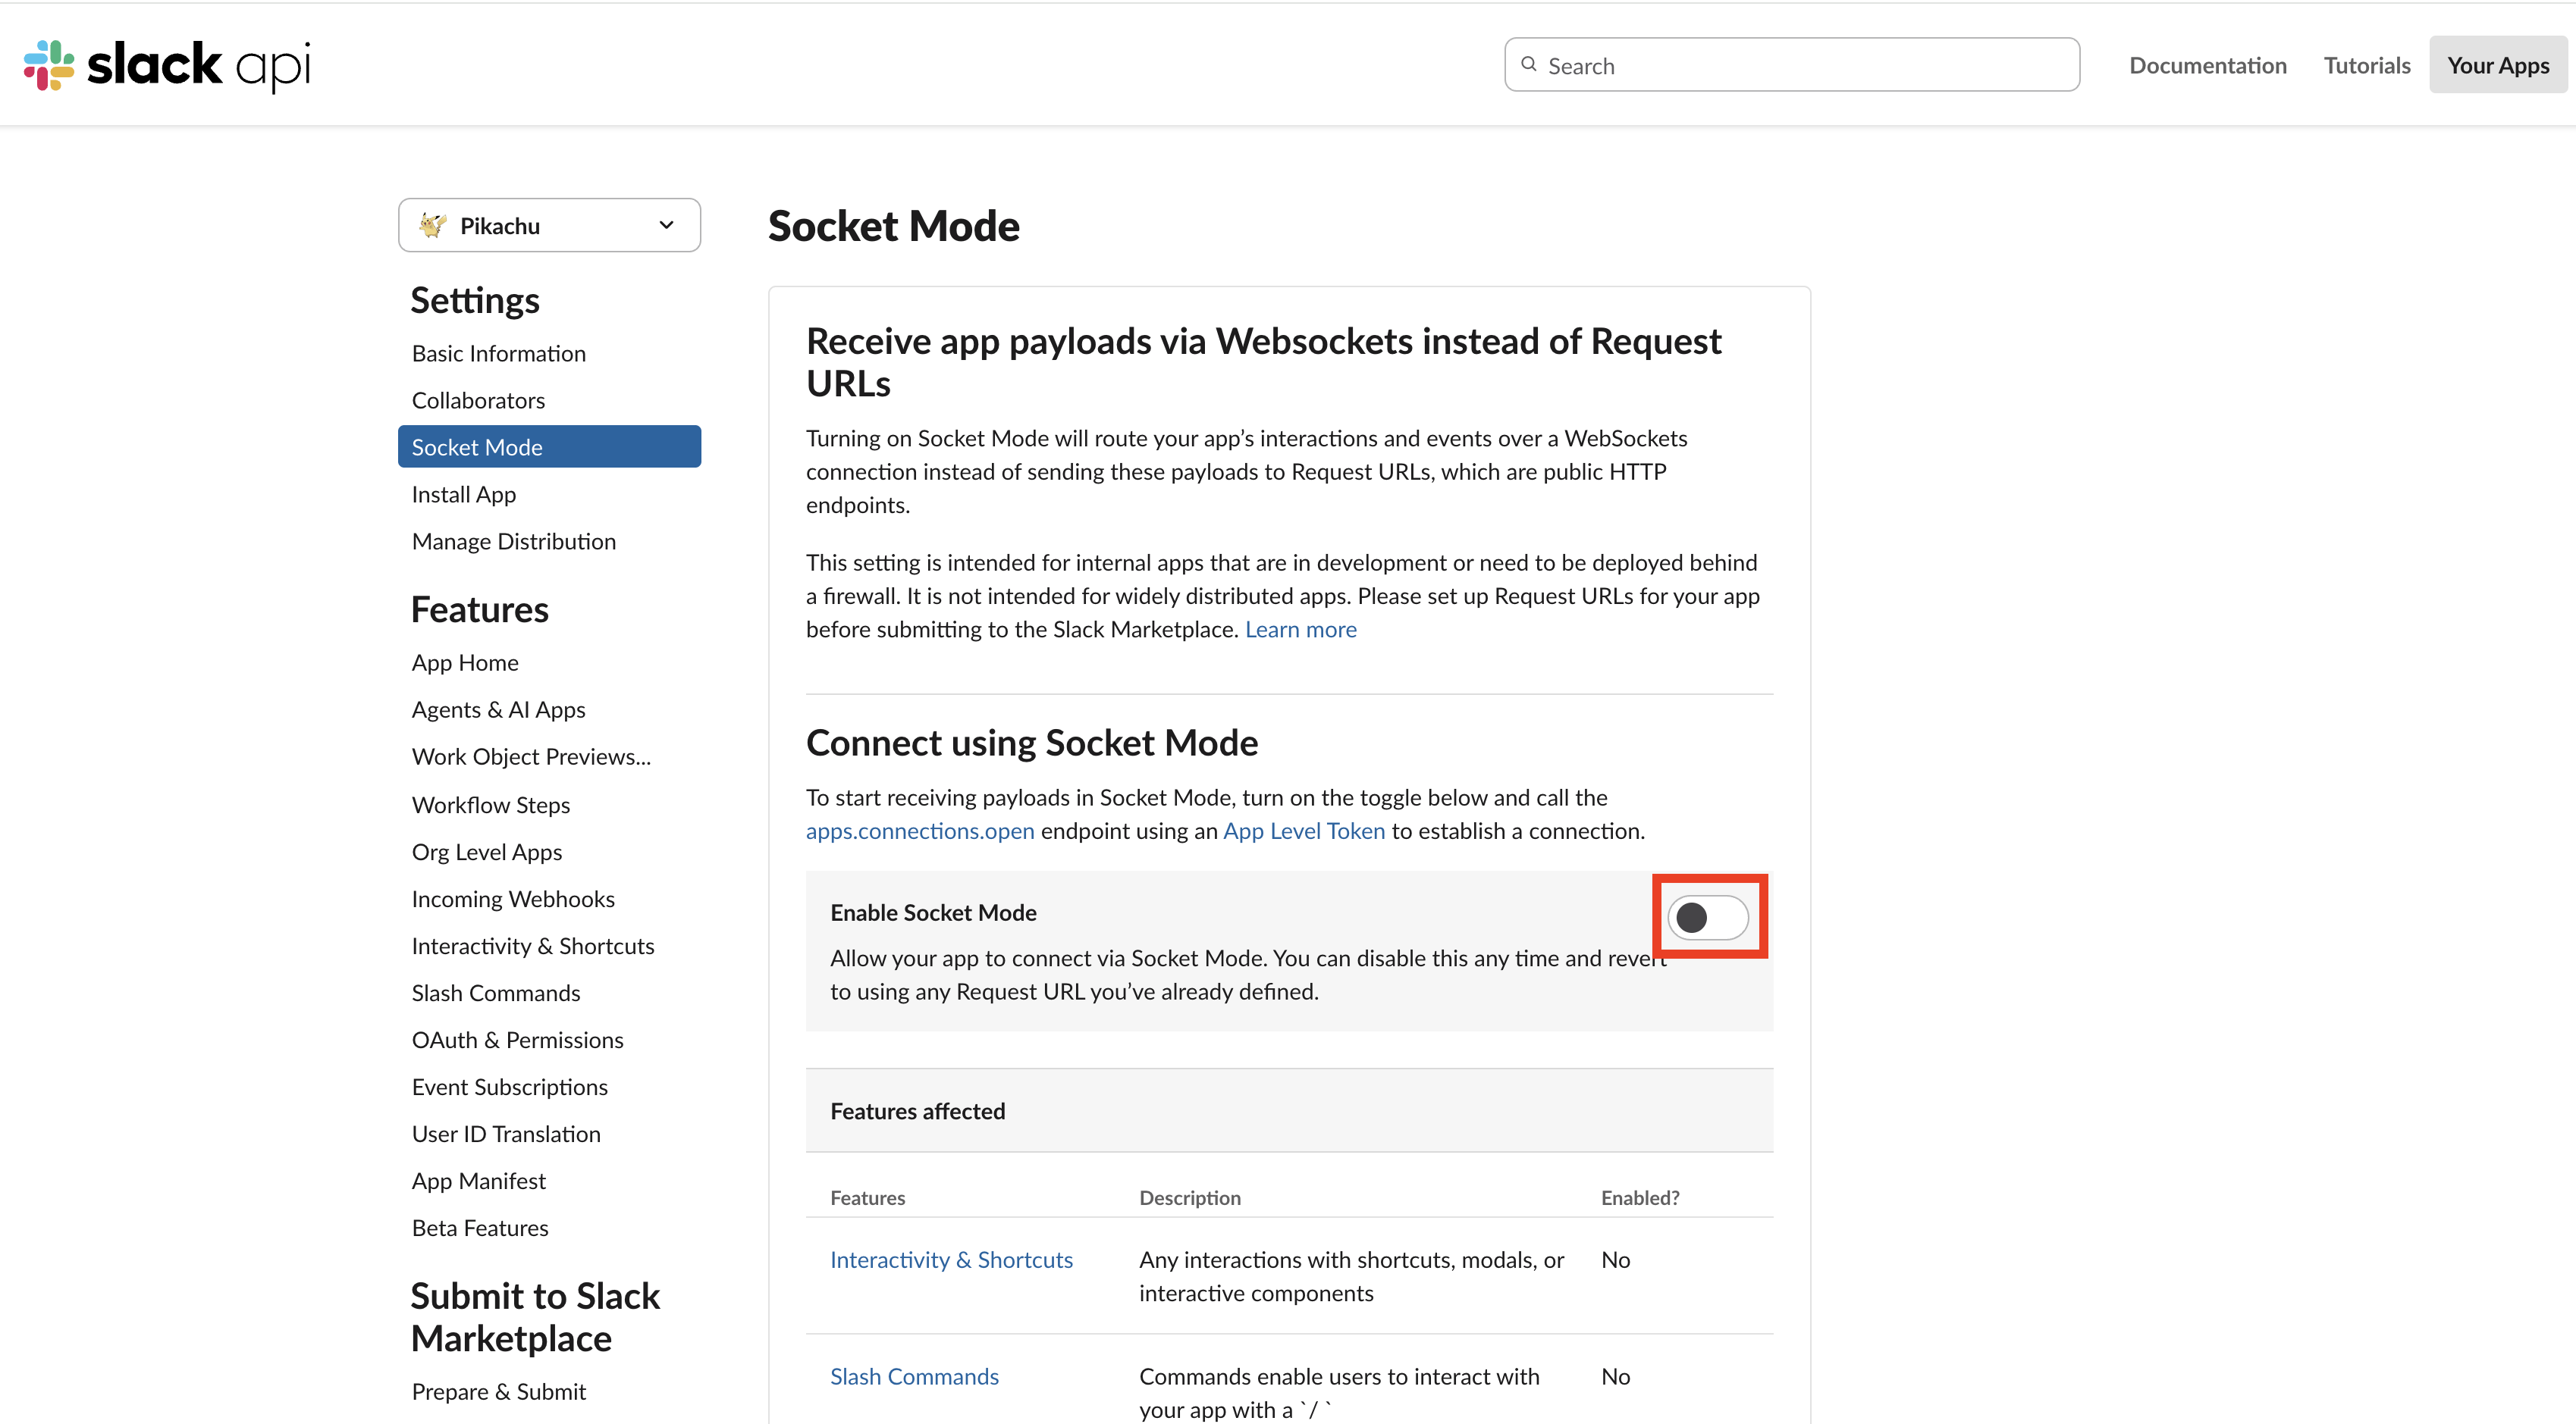The width and height of the screenshot is (2576, 1424).
Task: Follow the Learn more link
Action: pyautogui.click(x=1301, y=628)
